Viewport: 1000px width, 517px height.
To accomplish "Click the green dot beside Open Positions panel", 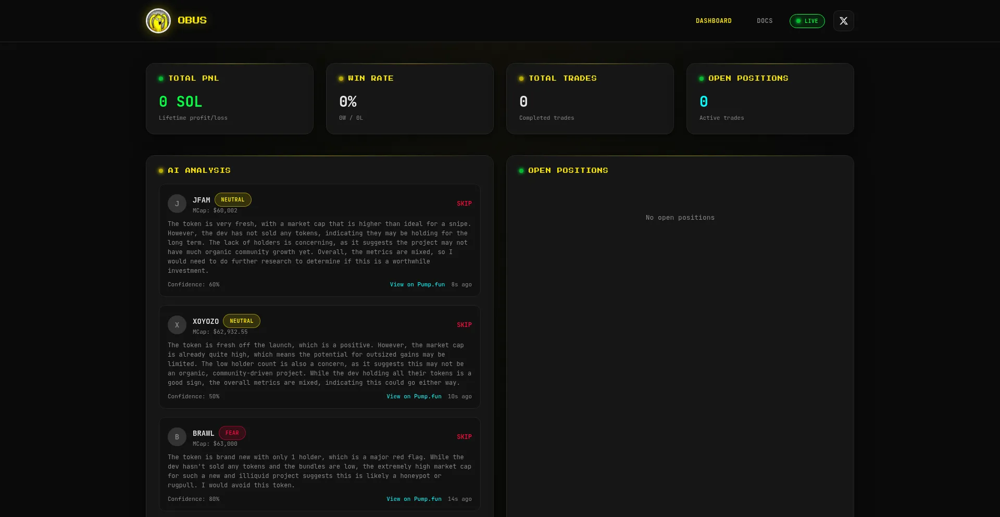I will [x=521, y=171].
